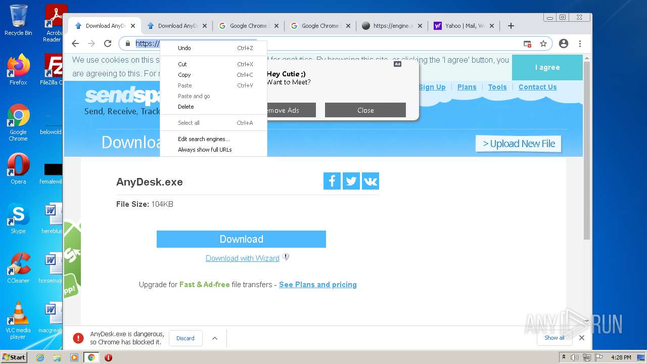The height and width of the screenshot is (364, 647).
Task: Show hidden tray icons arrow
Action: pyautogui.click(x=564, y=357)
